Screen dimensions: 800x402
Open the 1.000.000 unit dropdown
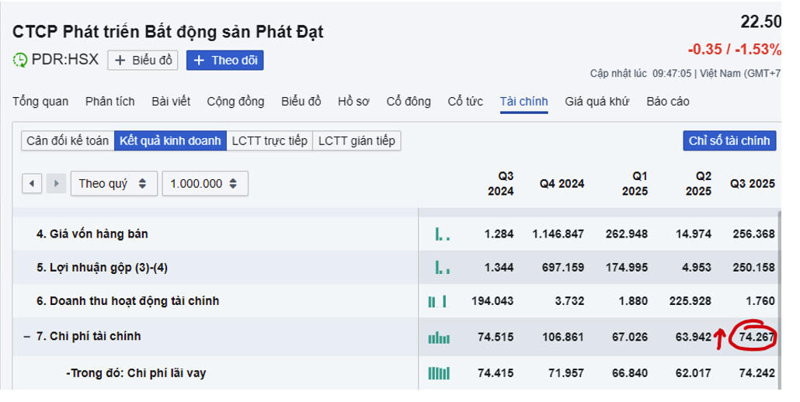click(x=204, y=184)
